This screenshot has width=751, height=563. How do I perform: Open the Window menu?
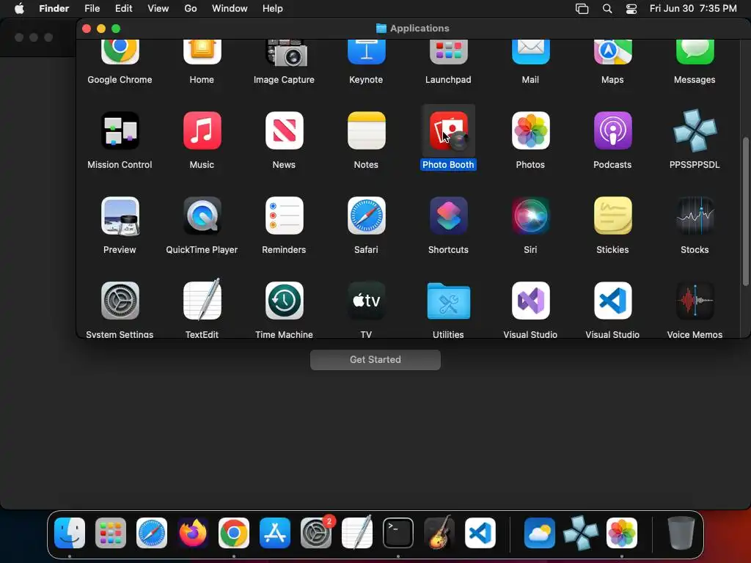[x=230, y=9]
